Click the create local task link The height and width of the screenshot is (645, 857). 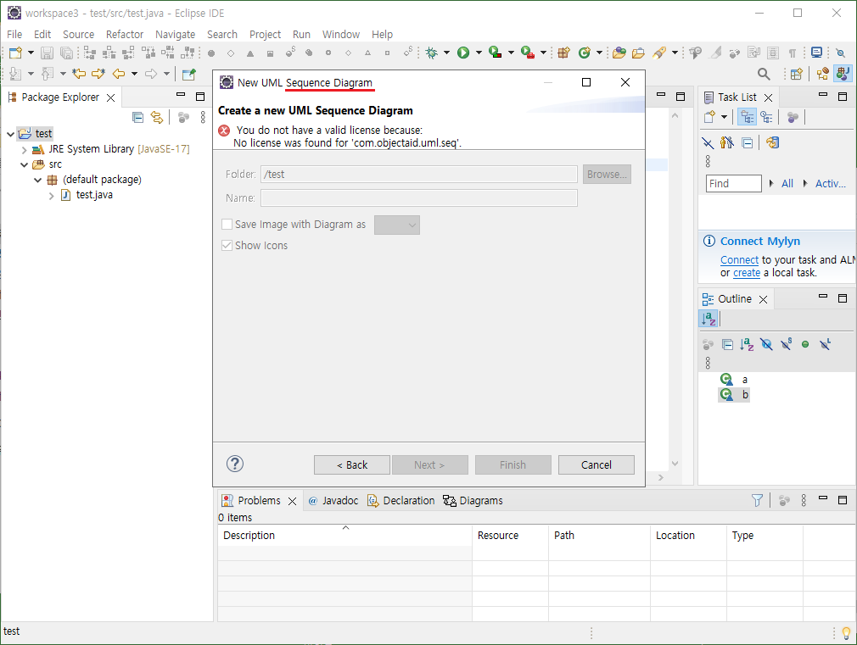747,273
